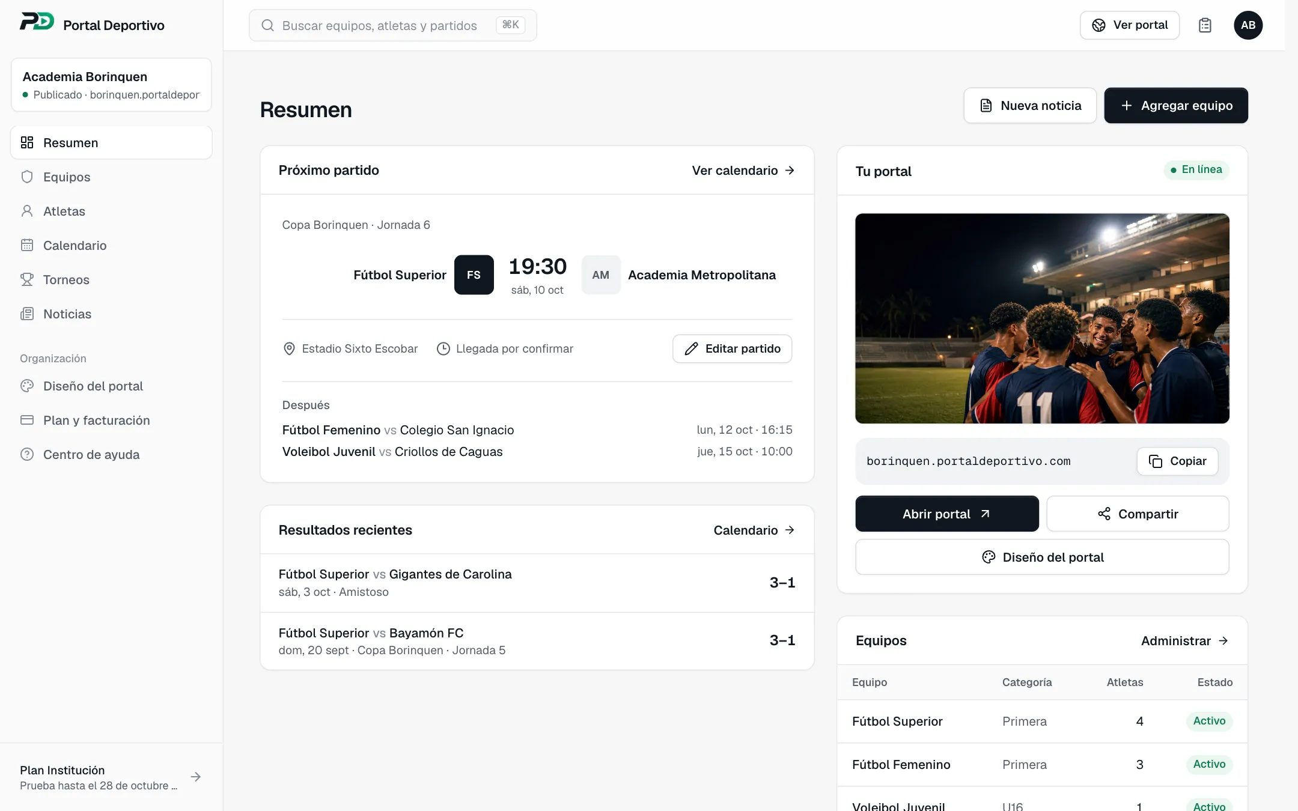Click the Agregar equipo button
This screenshot has width=1298, height=811.
tap(1176, 106)
